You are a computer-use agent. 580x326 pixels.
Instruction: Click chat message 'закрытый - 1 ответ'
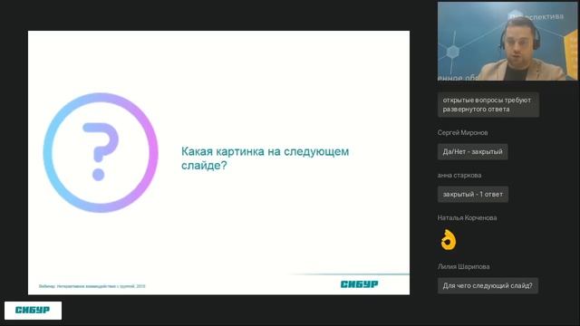(473, 194)
